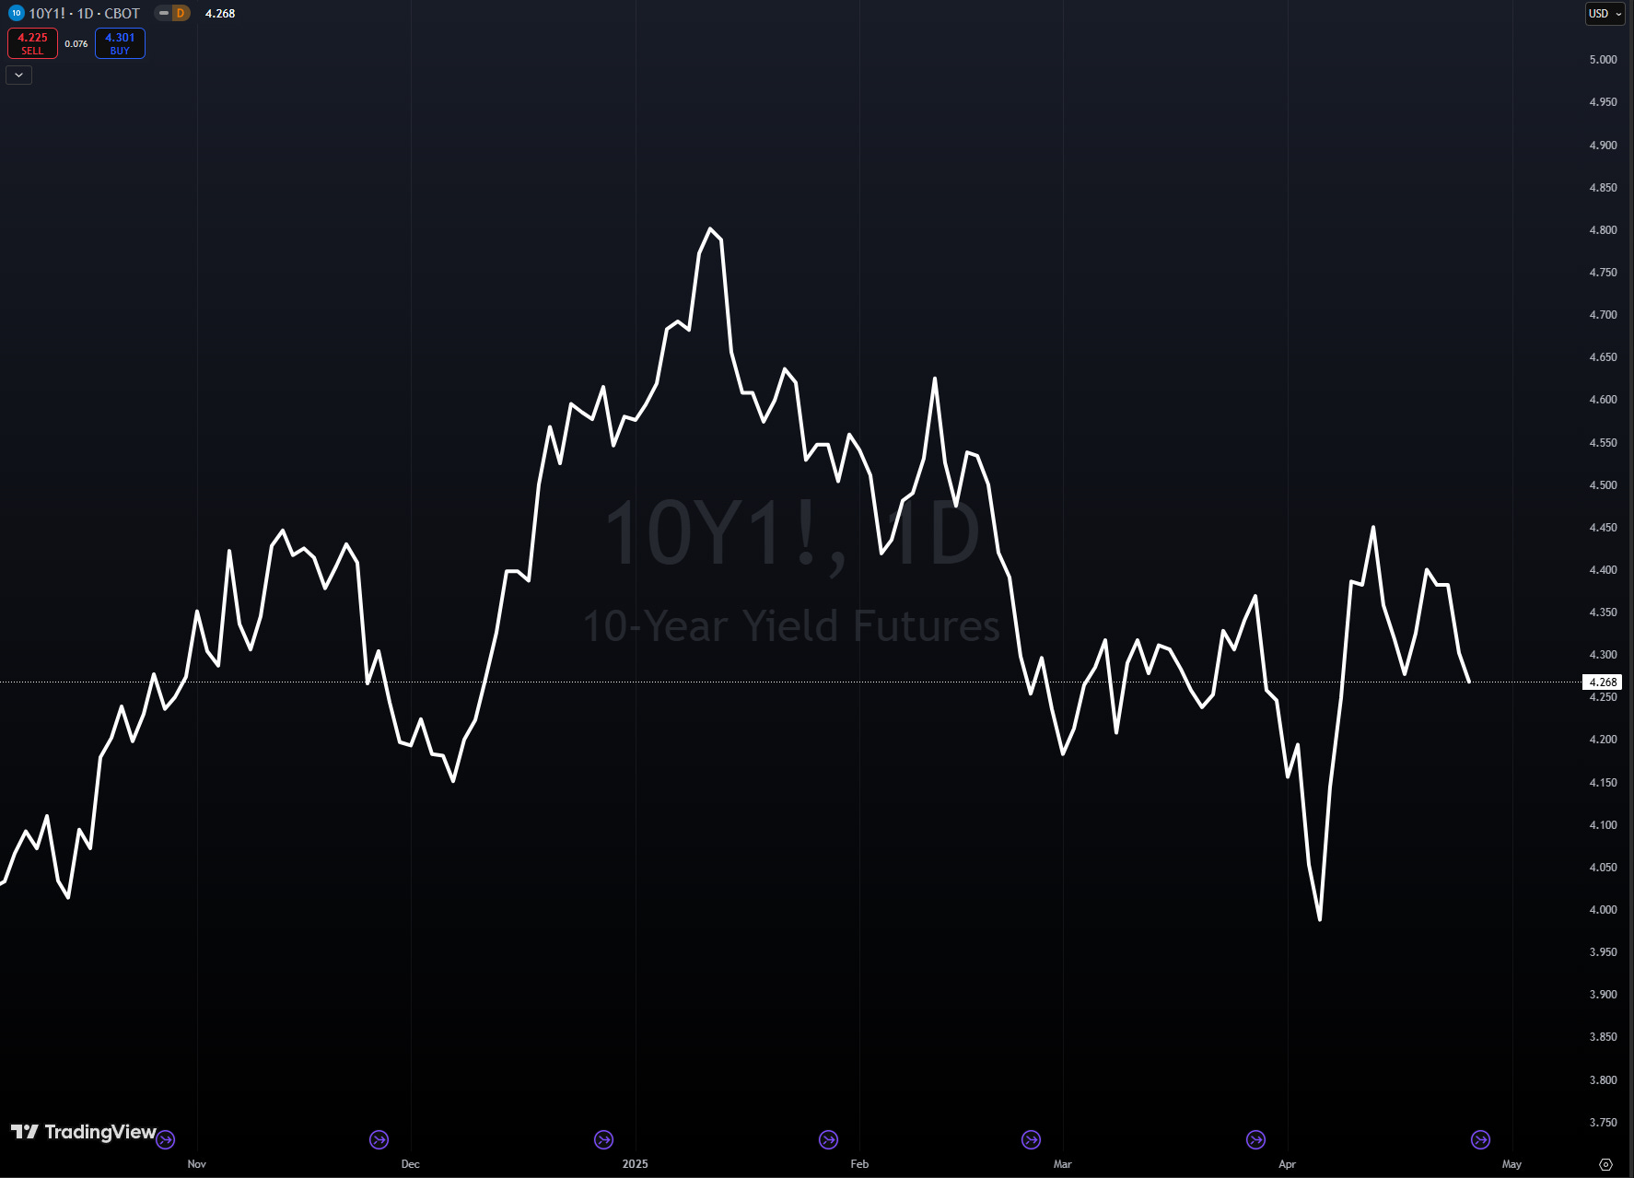Click the Feb label on time axis
Viewport: 1634px width, 1178px height.
tap(860, 1164)
